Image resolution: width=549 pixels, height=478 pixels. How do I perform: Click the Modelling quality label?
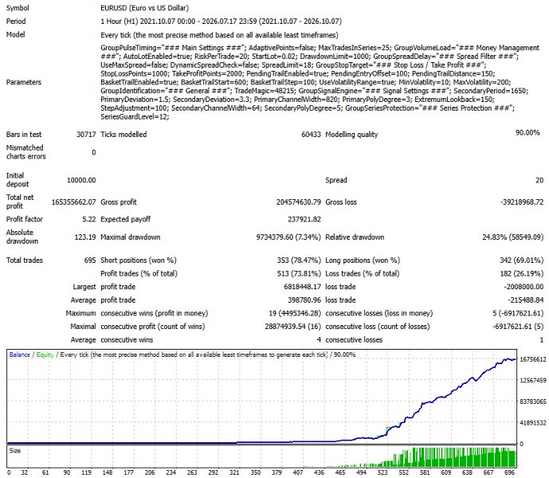coord(351,134)
